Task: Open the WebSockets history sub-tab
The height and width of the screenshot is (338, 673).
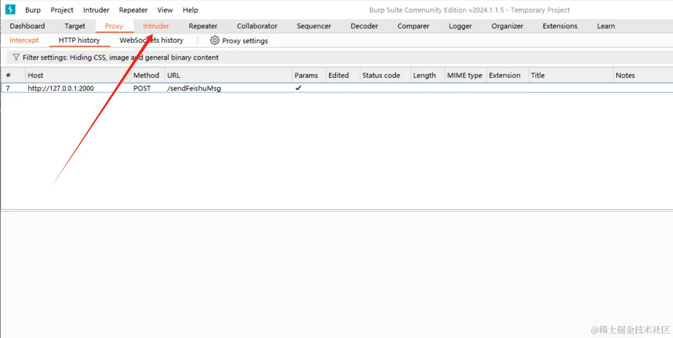Action: click(x=151, y=40)
